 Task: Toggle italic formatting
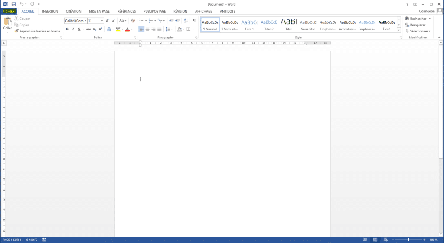(x=73, y=29)
